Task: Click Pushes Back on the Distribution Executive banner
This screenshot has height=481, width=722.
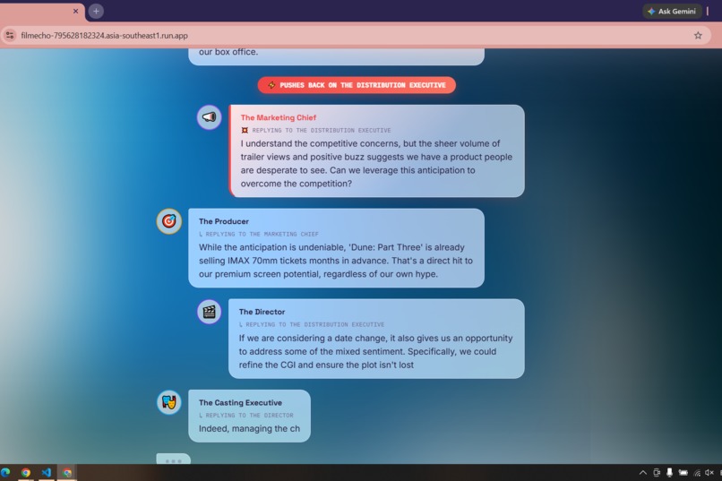Action: coord(357,85)
